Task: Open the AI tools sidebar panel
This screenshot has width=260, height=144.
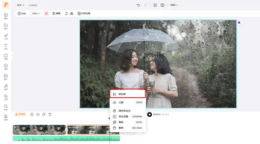Action: pos(6,36)
